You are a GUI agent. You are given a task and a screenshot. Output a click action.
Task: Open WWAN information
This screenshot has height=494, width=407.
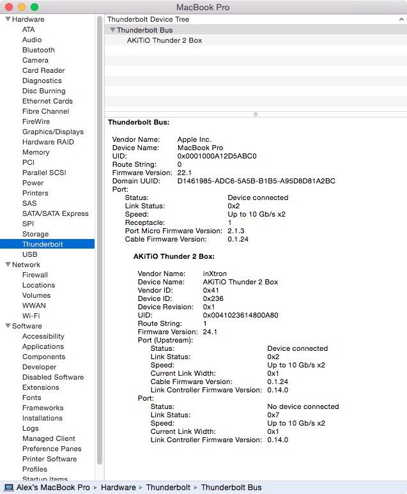point(34,305)
